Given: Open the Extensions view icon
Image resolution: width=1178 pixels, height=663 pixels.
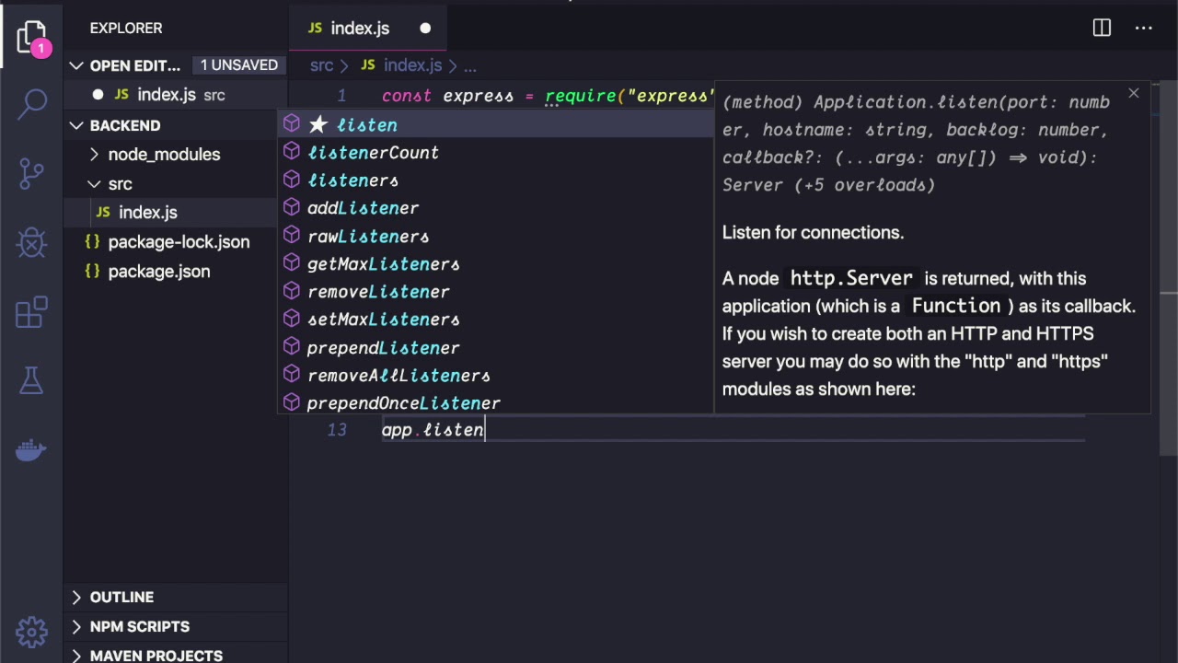Looking at the screenshot, I should click(32, 312).
